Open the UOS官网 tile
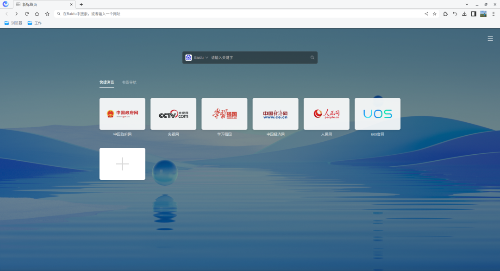The width and height of the screenshot is (500, 271). 378,113
